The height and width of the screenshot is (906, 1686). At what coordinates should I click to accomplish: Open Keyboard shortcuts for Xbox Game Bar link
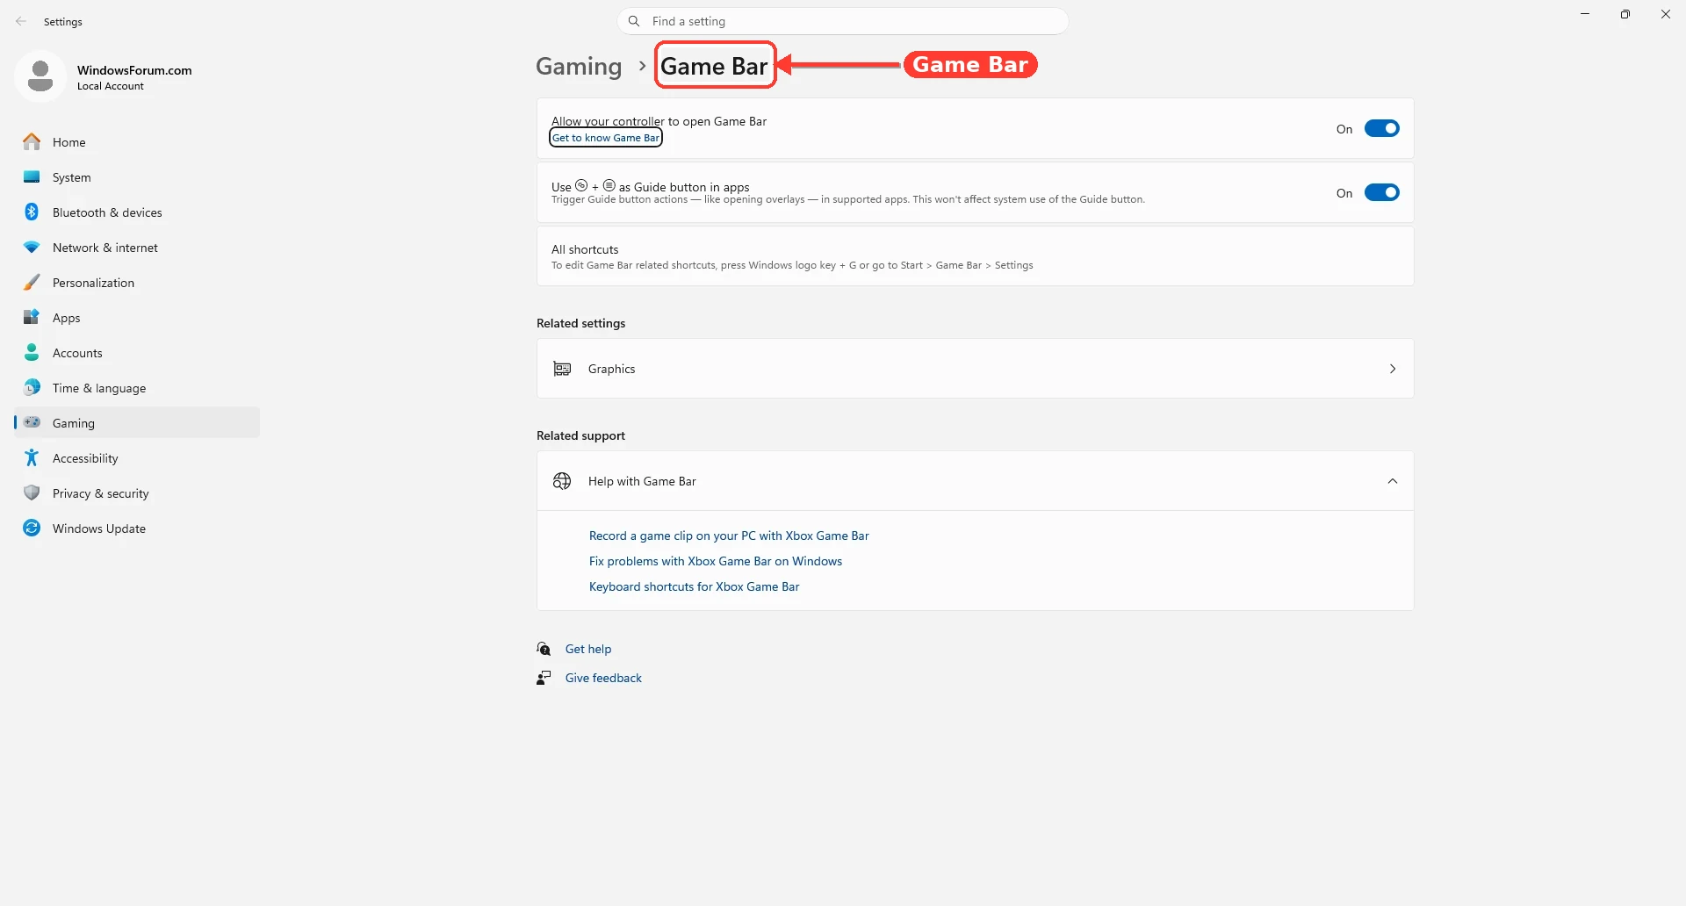[x=695, y=586]
